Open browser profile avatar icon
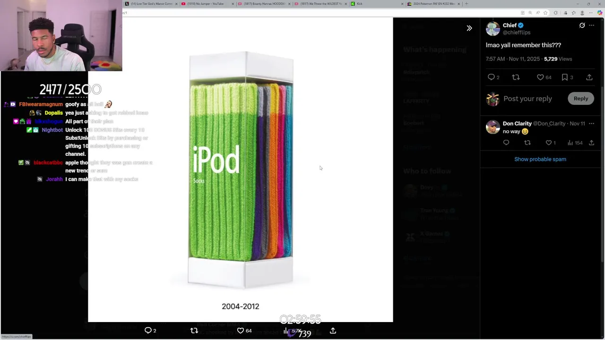Screen dimensions: 605x340 pyautogui.click(x=582, y=13)
